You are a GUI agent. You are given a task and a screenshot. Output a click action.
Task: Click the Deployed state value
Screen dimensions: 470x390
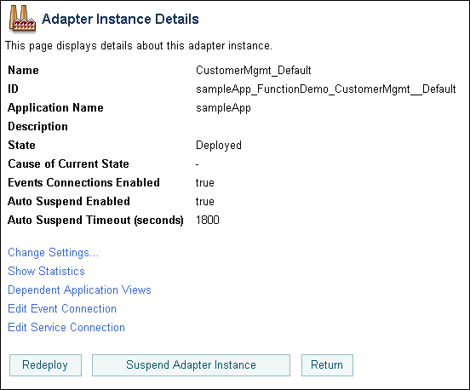tap(219, 146)
